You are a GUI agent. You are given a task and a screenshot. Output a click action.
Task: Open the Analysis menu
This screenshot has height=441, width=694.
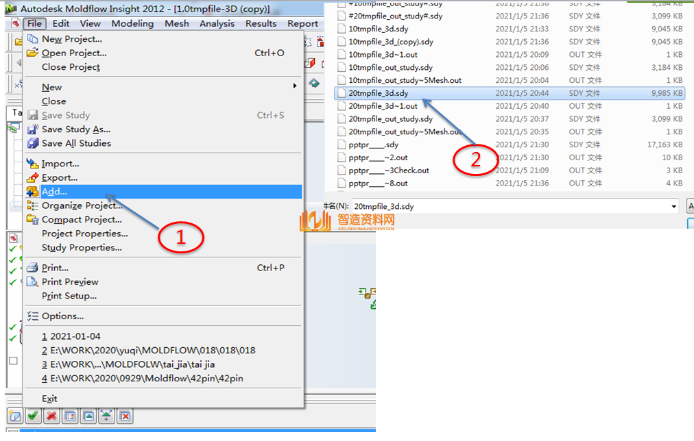(x=217, y=23)
